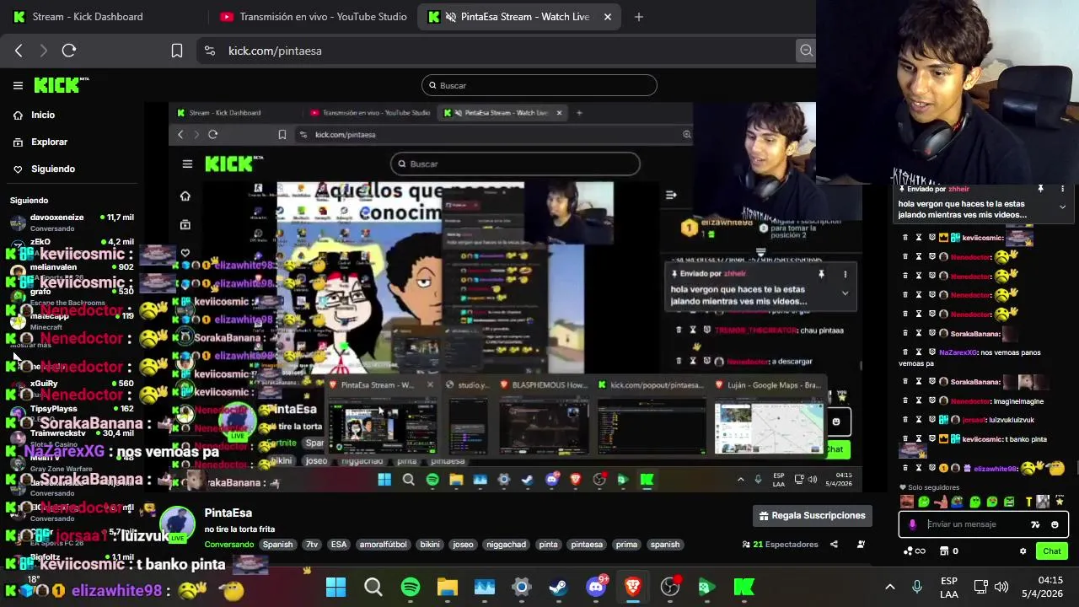Share the PintaEsa stream
The width and height of the screenshot is (1079, 607).
(x=834, y=545)
